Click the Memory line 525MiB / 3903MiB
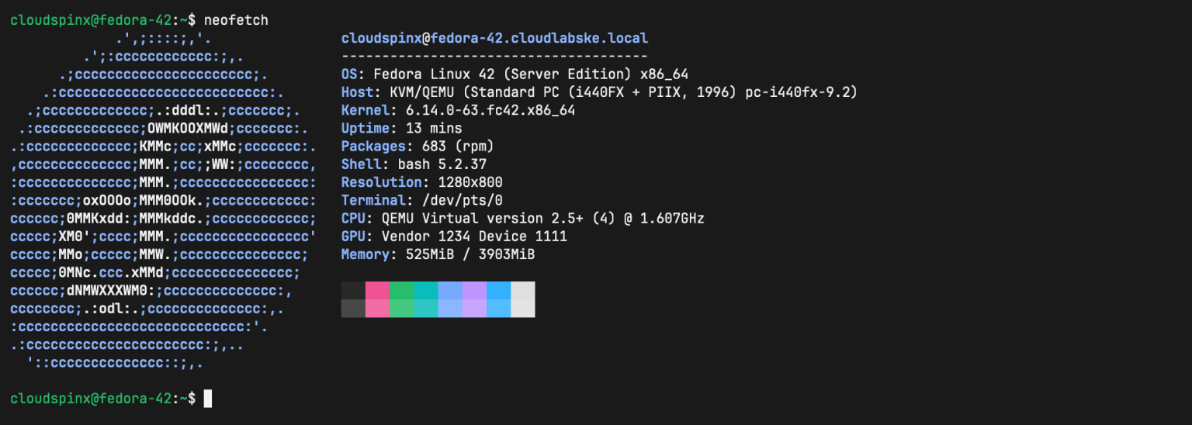1192x425 pixels. (x=438, y=254)
